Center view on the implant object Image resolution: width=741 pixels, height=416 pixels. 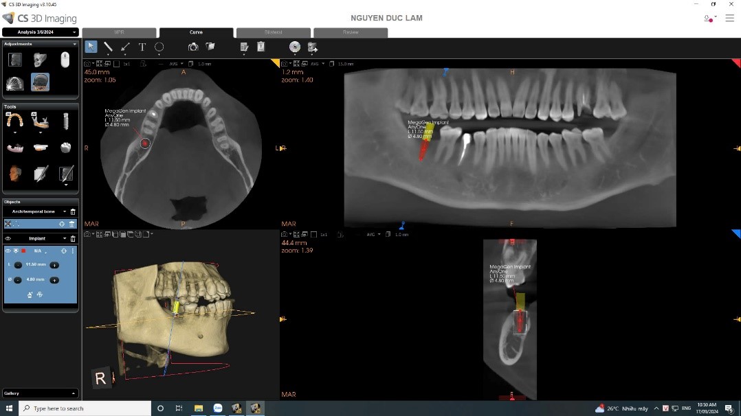point(63,251)
